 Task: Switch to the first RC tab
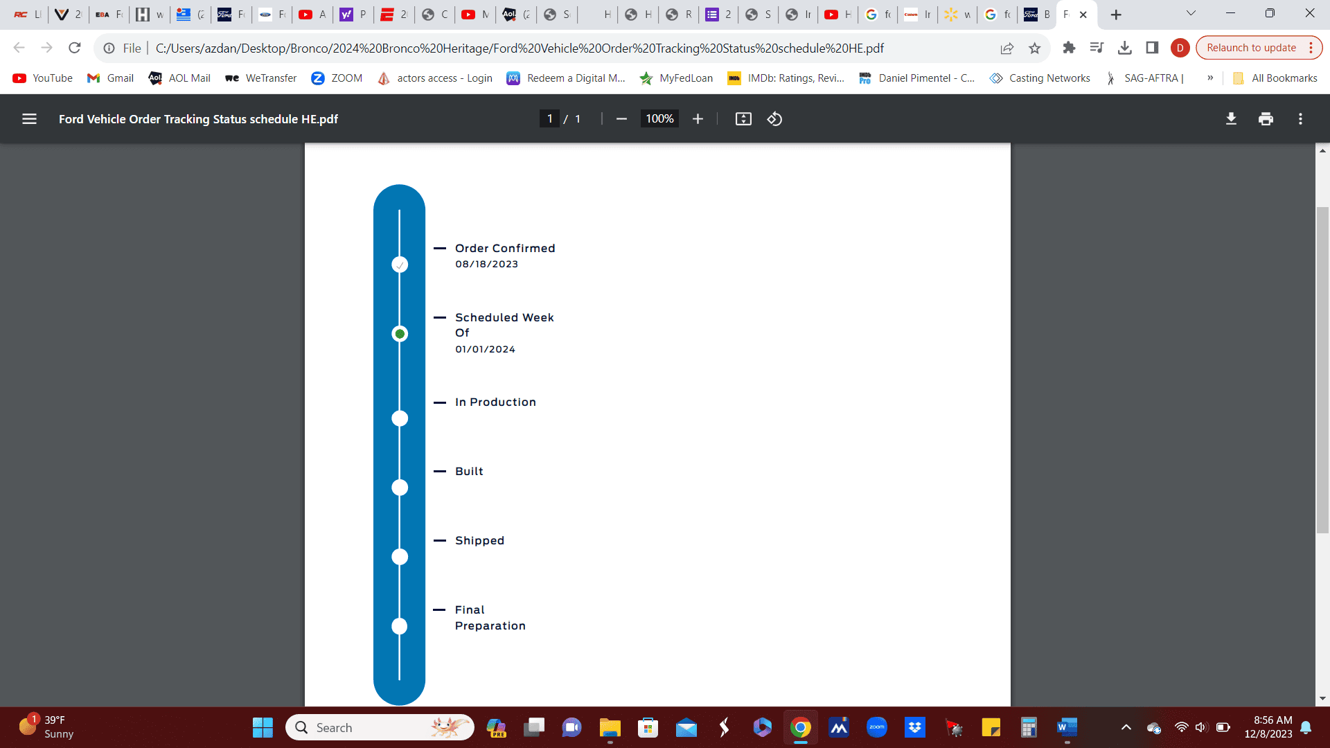28,15
